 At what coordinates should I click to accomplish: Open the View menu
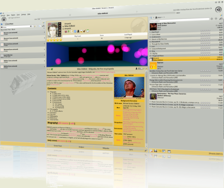pos(8,15)
